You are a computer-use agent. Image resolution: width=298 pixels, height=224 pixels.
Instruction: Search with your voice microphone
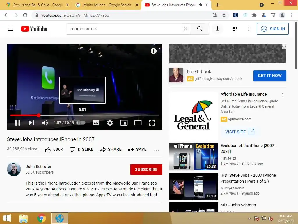[x=217, y=29]
